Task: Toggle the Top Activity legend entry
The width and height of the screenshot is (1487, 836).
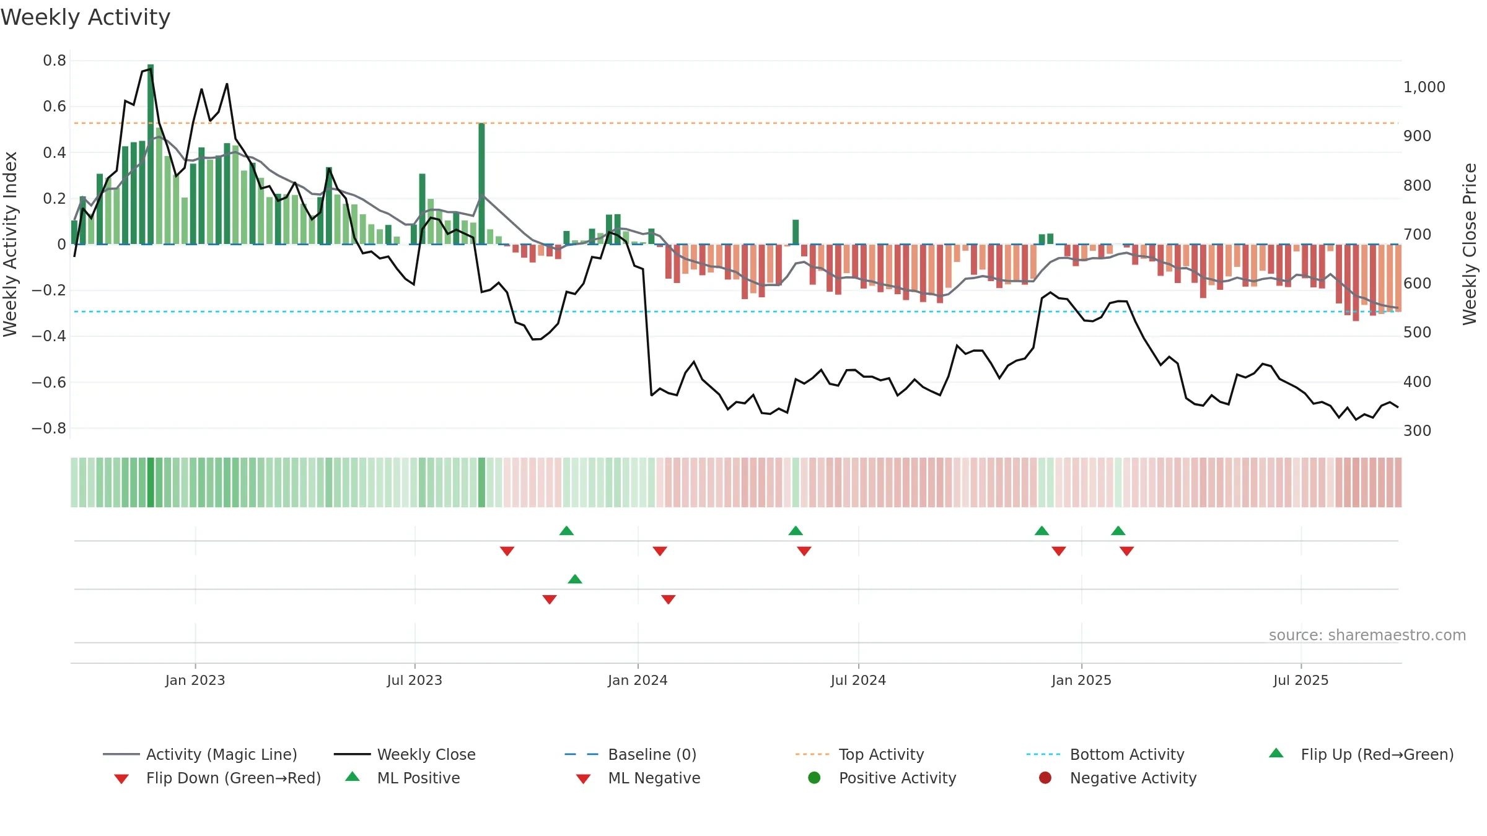Action: 859,754
